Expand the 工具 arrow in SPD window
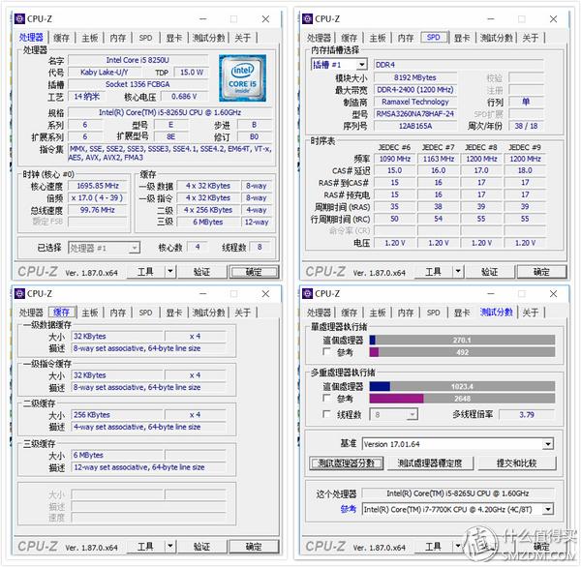Viewport: 581px width, 567px height. coord(458,272)
